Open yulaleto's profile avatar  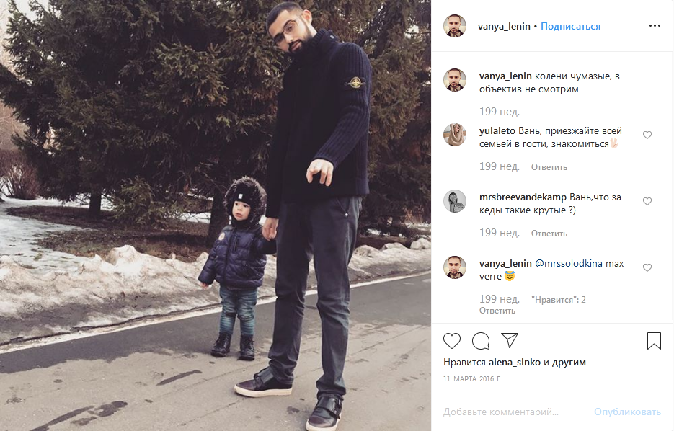pyautogui.click(x=455, y=135)
